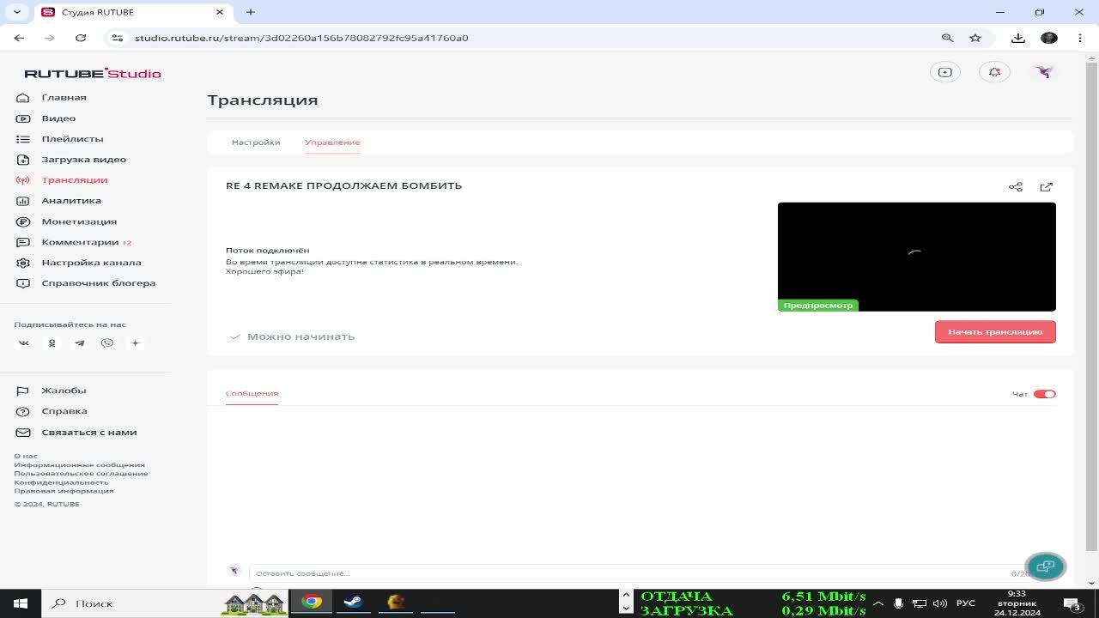Open a new browser tab
The image size is (1099, 618).
251,12
